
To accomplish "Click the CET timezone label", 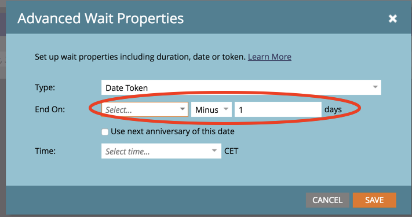I will pos(231,151).
